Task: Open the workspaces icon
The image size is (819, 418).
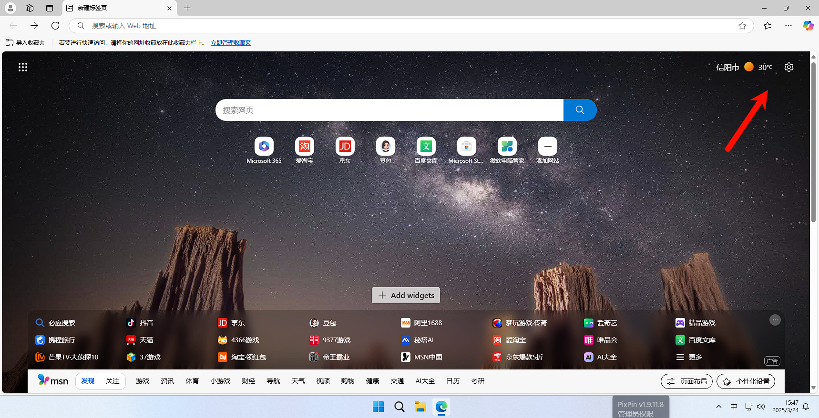Action: point(30,8)
